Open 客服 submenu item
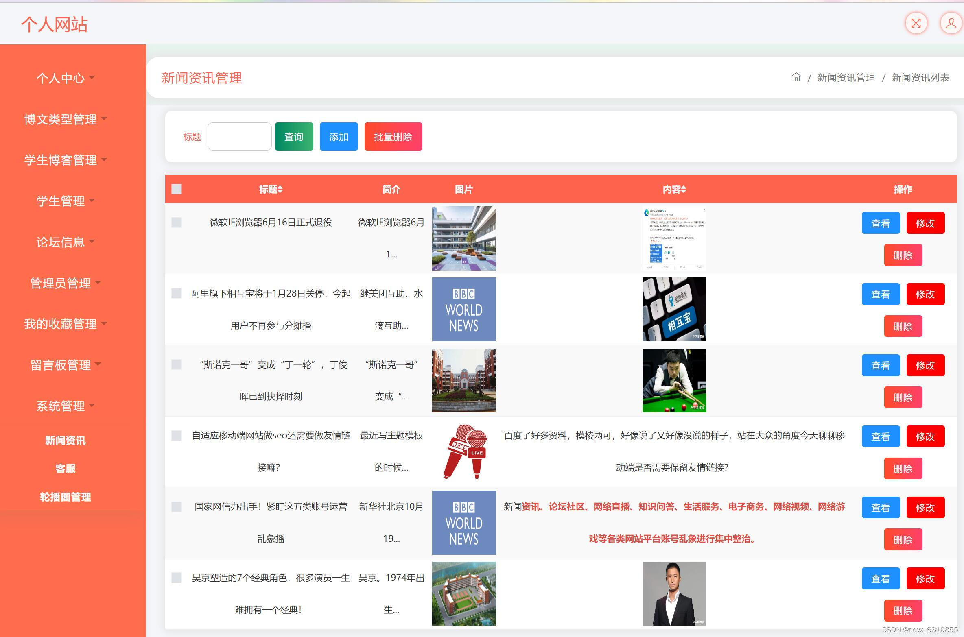This screenshot has height=637, width=964. [65, 469]
